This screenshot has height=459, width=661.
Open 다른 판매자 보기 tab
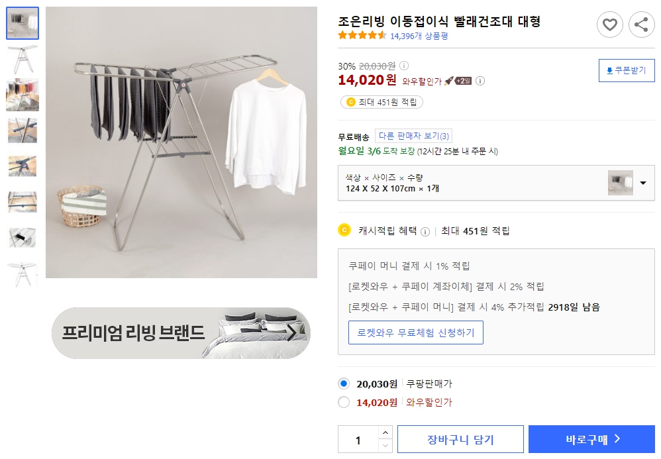[x=413, y=135]
